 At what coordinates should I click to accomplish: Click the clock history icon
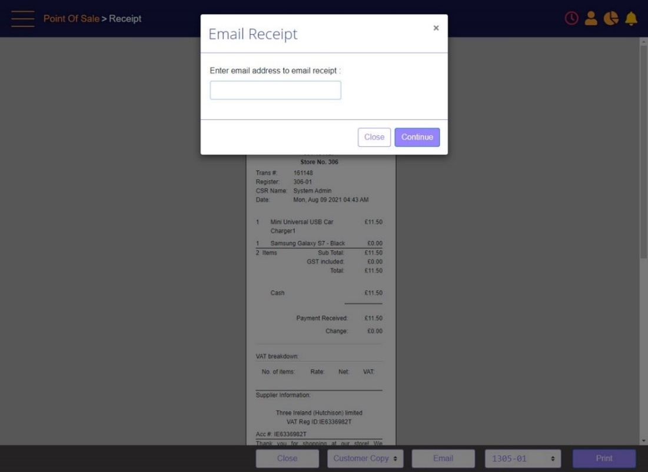(x=571, y=18)
